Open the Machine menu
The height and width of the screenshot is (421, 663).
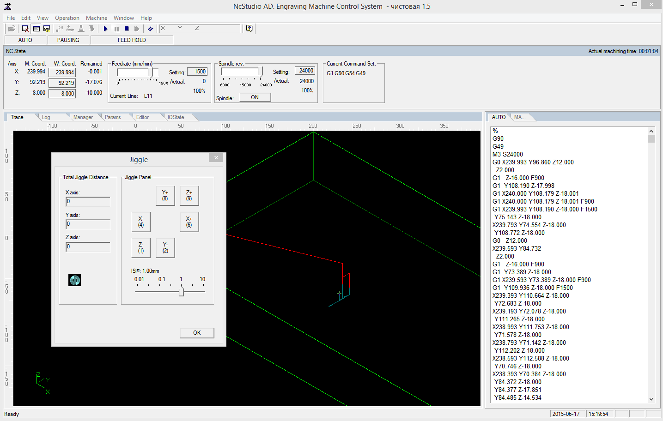pos(96,18)
